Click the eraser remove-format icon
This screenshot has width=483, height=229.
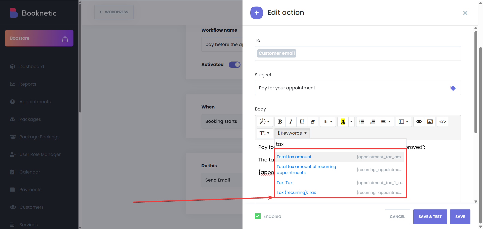pos(313,122)
